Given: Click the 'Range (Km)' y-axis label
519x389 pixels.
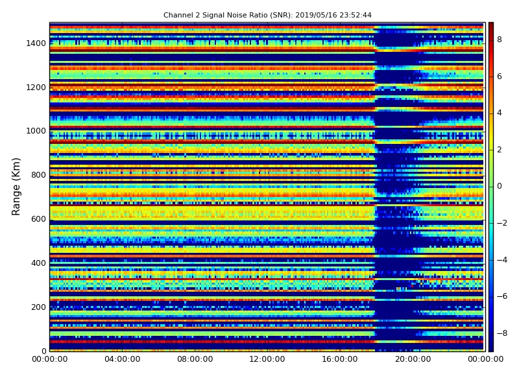Looking at the screenshot, I should coord(16,187).
